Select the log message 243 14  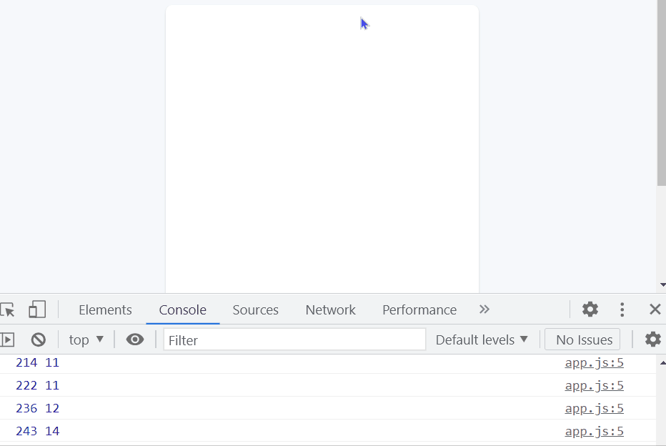pyautogui.click(x=37, y=432)
